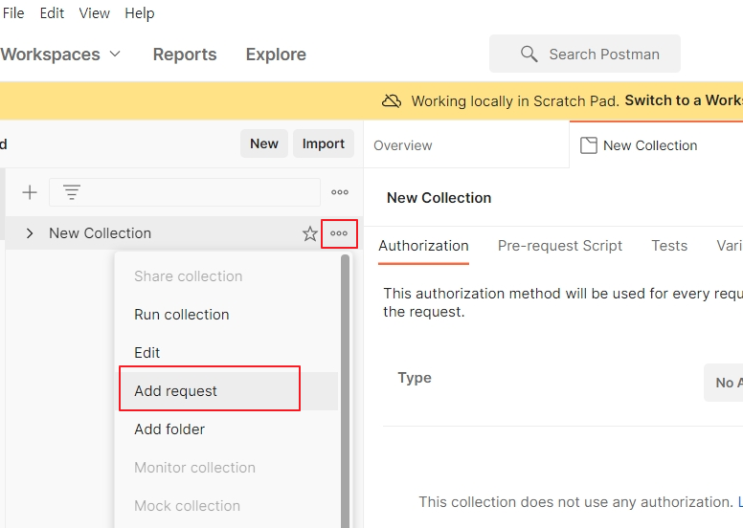Click the plus icon to create new collection
This screenshot has width=743, height=528.
click(30, 192)
